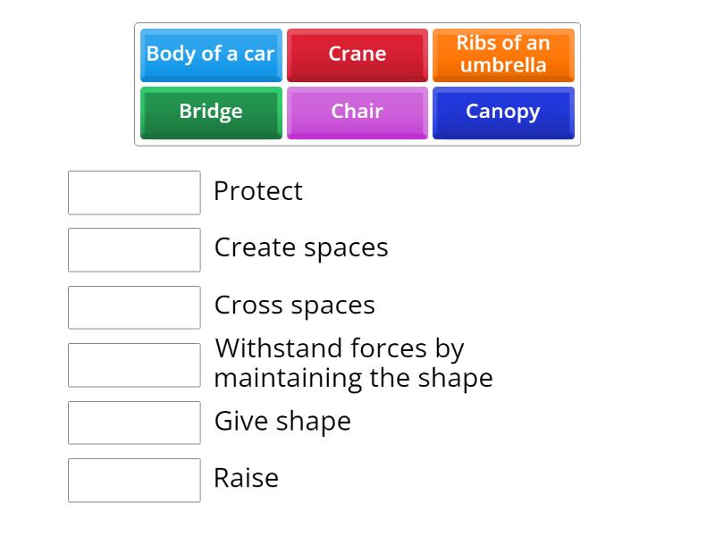Click the Create spaces label text
The width and height of the screenshot is (715, 536).
click(x=301, y=248)
